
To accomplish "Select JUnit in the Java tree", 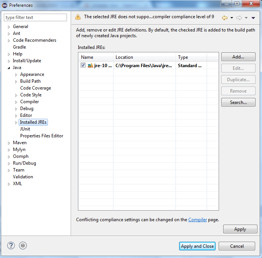I will 25,129.
